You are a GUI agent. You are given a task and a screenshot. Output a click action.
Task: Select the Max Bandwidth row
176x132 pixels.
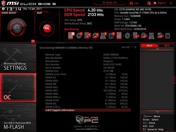click(x=88, y=58)
